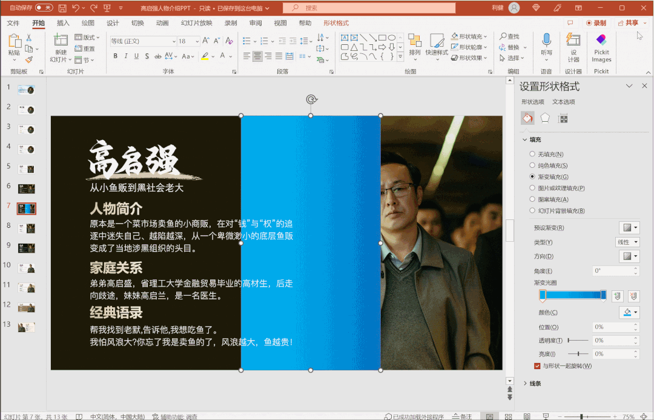The height and width of the screenshot is (420, 654).
Task: Toggle the AutoSave switch
Action: click(x=44, y=8)
